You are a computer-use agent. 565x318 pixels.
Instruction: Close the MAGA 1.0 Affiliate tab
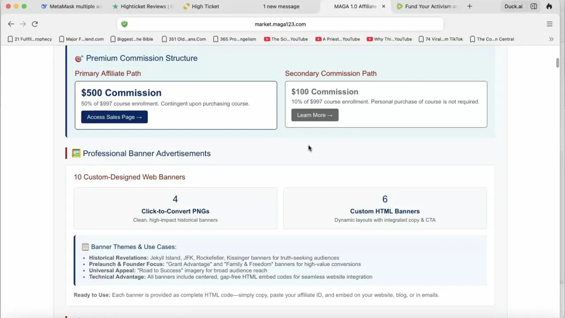tap(384, 6)
